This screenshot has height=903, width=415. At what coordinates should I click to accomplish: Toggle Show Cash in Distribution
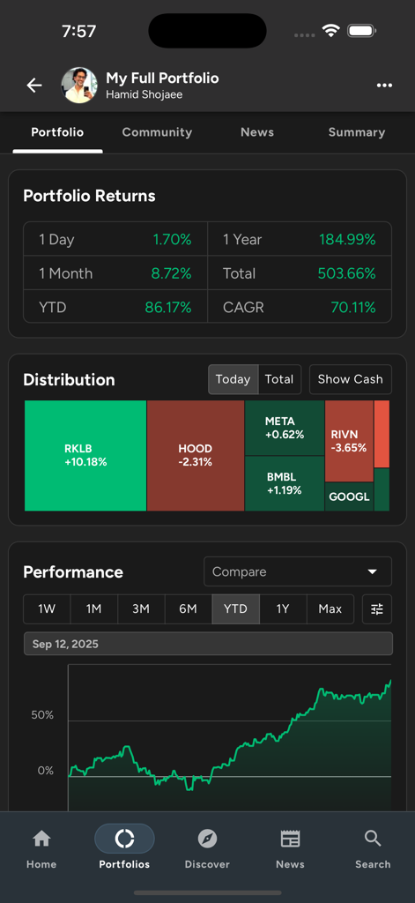pyautogui.click(x=351, y=379)
